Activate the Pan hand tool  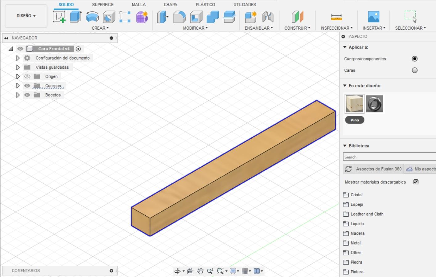(200, 271)
